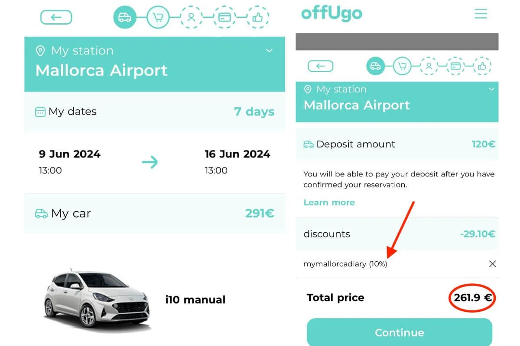Go back using right panel arrow button
Viewport: 520px width, 346px height.
[321, 66]
